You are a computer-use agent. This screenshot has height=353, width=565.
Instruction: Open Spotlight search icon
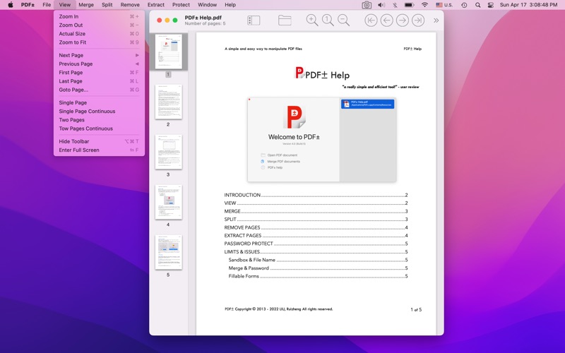coord(478,5)
